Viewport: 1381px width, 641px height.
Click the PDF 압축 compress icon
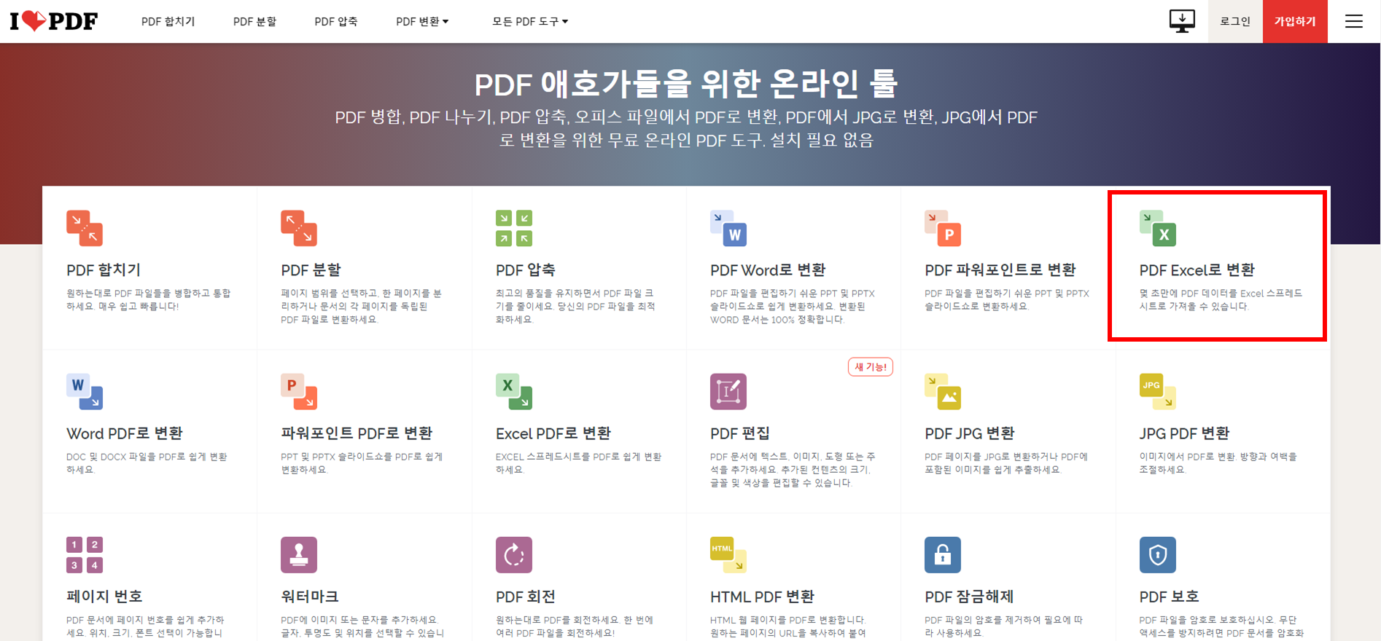pyautogui.click(x=514, y=228)
